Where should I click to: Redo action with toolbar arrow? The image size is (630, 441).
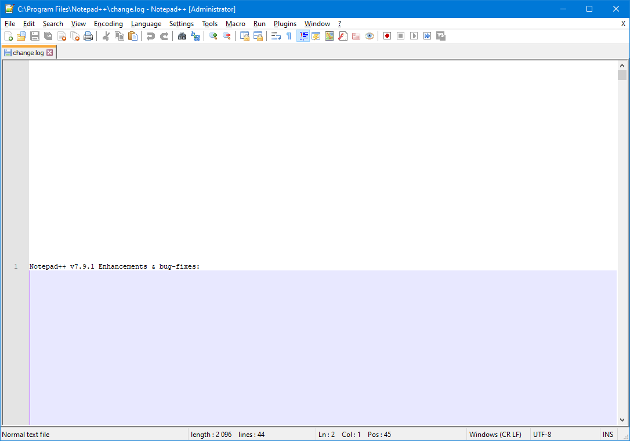tap(164, 36)
